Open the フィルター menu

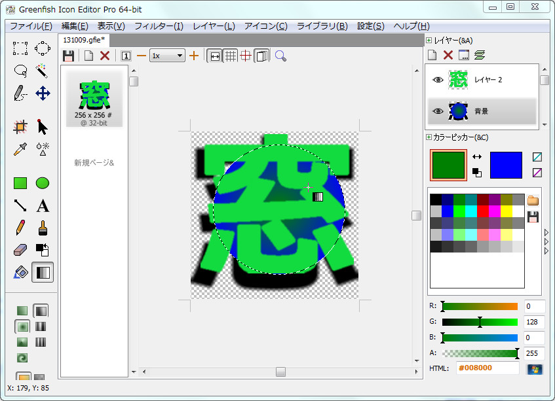coord(159,26)
